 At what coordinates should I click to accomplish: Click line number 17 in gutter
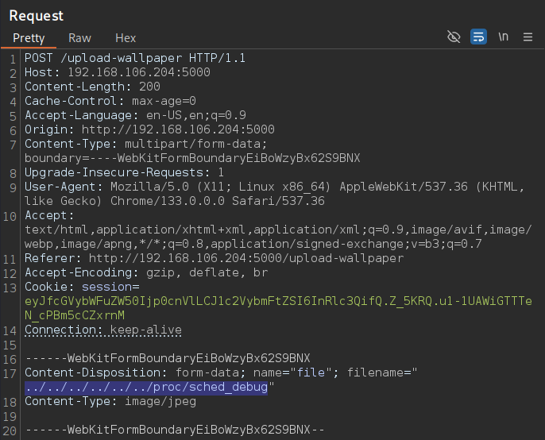click(10, 373)
